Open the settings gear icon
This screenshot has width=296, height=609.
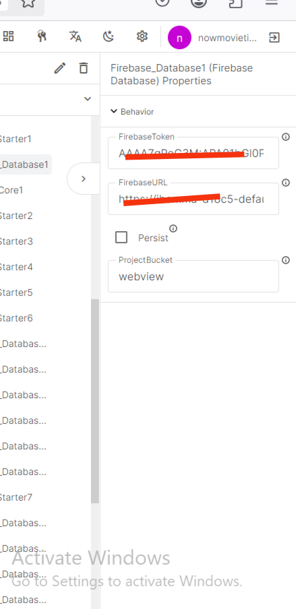(x=142, y=36)
